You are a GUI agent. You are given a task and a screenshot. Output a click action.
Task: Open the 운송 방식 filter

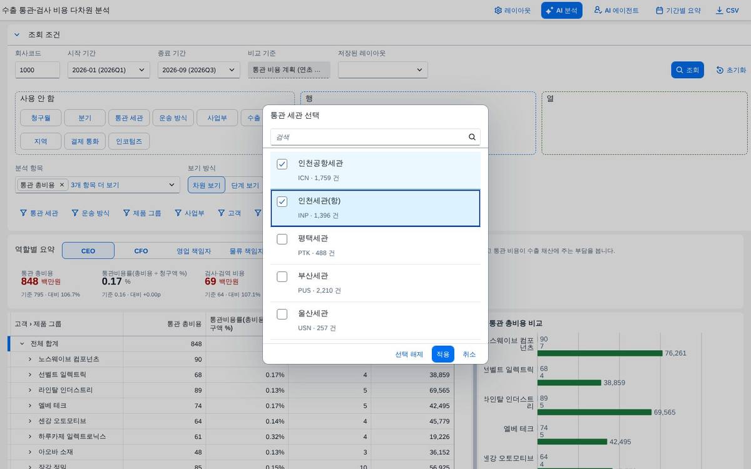[90, 213]
